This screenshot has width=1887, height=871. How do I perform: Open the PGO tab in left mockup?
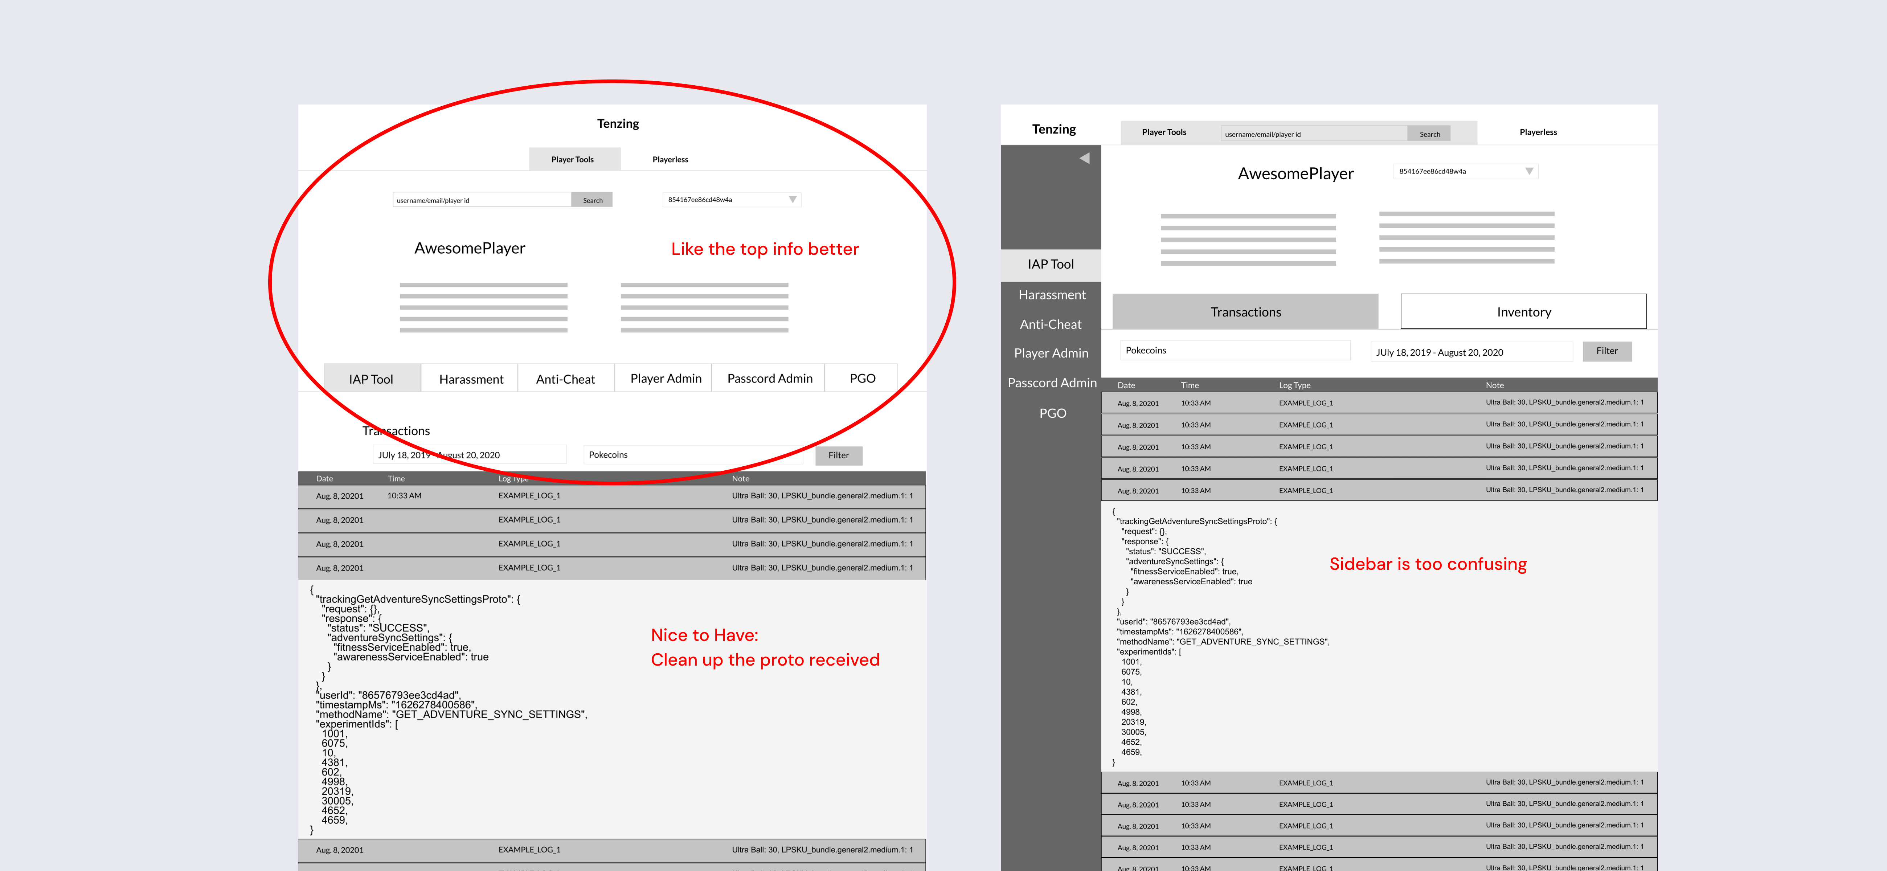pos(861,378)
